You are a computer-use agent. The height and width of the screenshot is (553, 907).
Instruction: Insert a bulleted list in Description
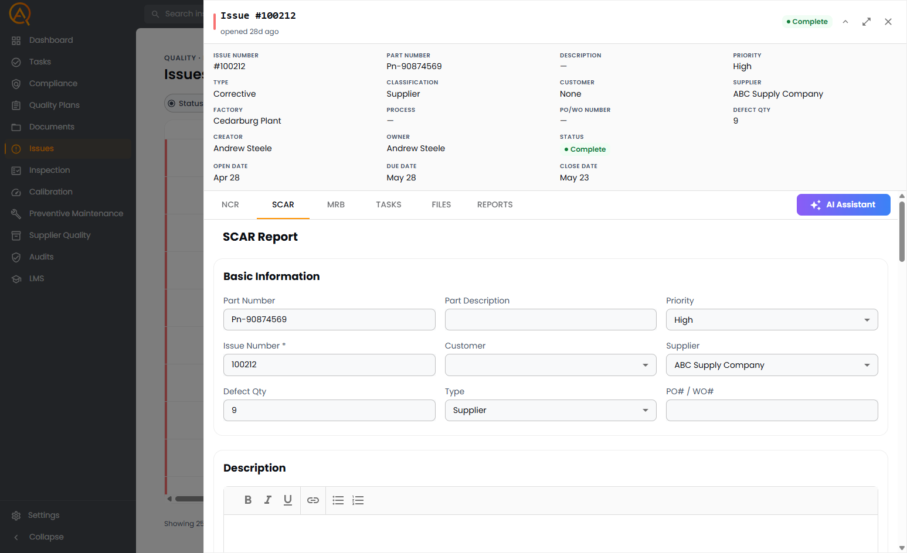[x=338, y=500]
